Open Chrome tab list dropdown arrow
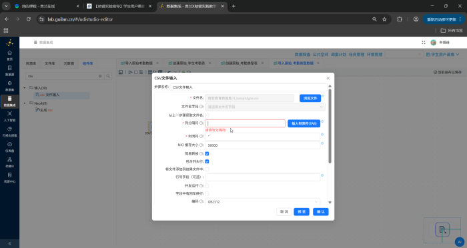This screenshot has height=248, width=467. (x=6, y=6)
